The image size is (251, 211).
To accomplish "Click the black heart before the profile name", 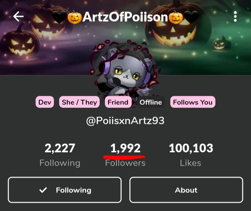I will (59, 17).
